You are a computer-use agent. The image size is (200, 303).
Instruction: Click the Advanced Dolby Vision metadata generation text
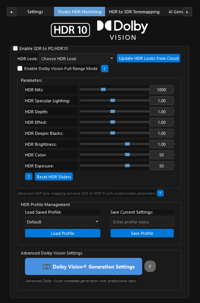[x=81, y=281]
